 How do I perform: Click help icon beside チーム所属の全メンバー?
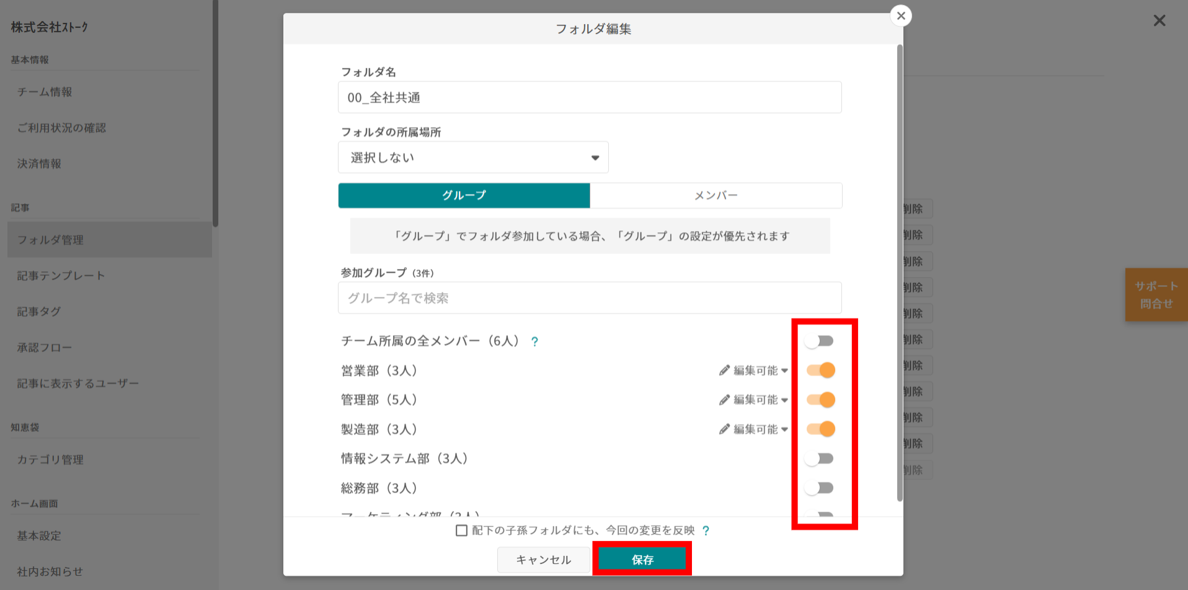pos(534,341)
